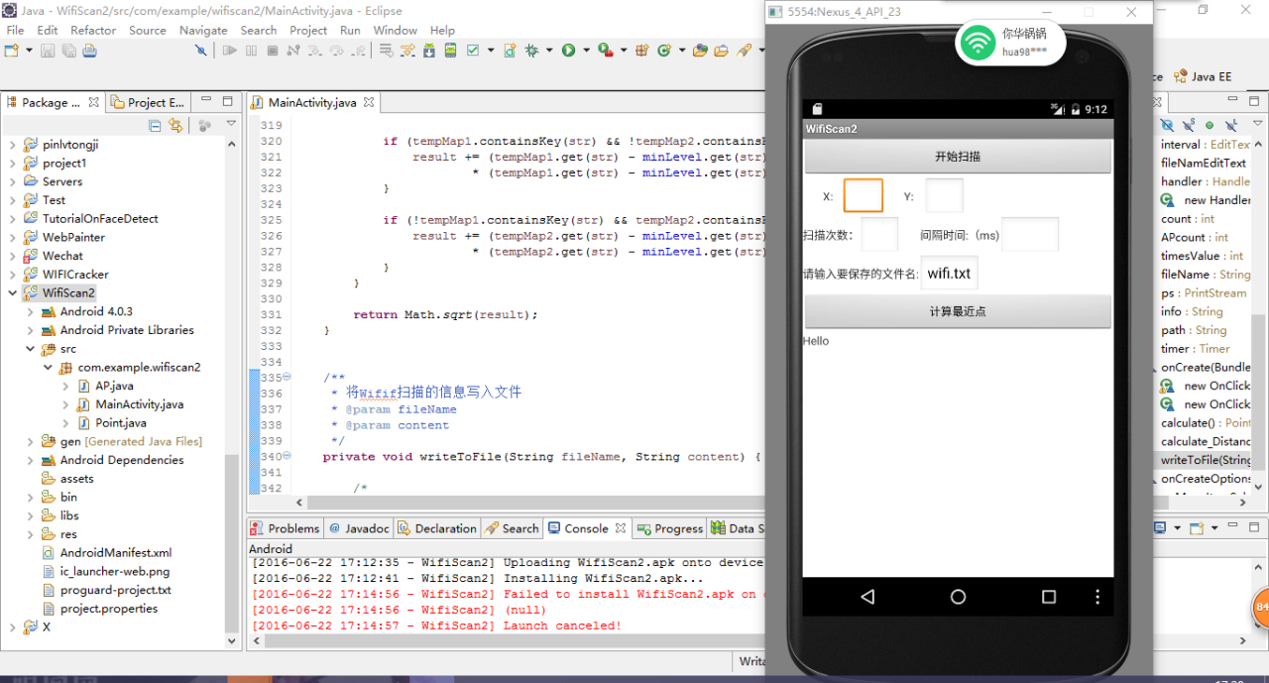Expand the Android 4.0.3 library node
1269x683 pixels.
pyautogui.click(x=30, y=311)
